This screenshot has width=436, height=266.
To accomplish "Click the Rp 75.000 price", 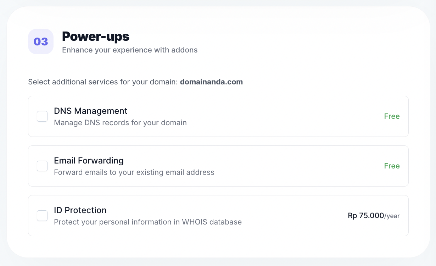I will [x=366, y=216].
